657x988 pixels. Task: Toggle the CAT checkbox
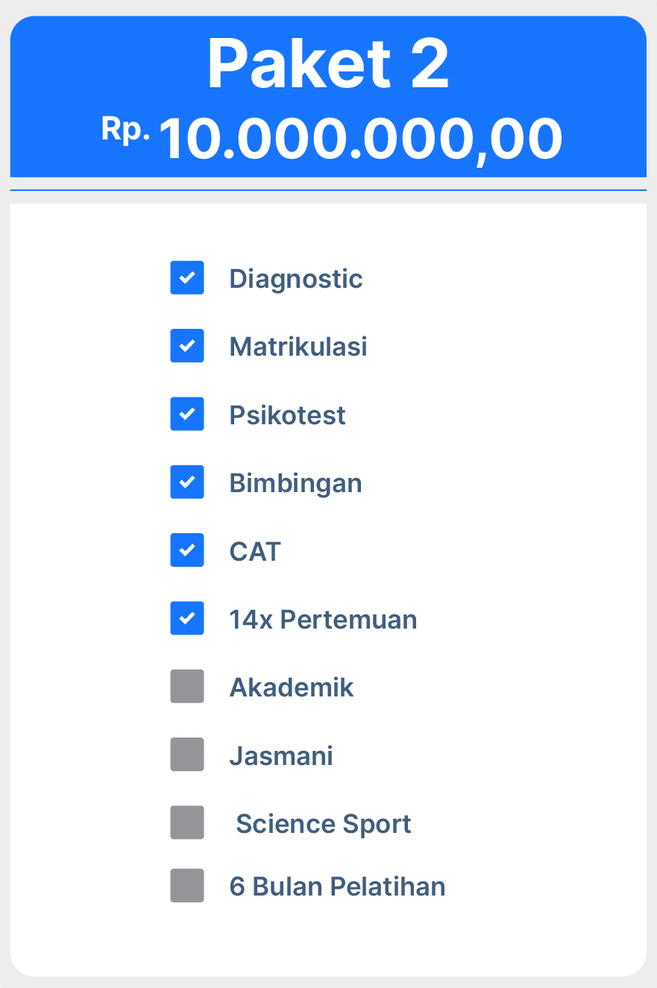(187, 550)
